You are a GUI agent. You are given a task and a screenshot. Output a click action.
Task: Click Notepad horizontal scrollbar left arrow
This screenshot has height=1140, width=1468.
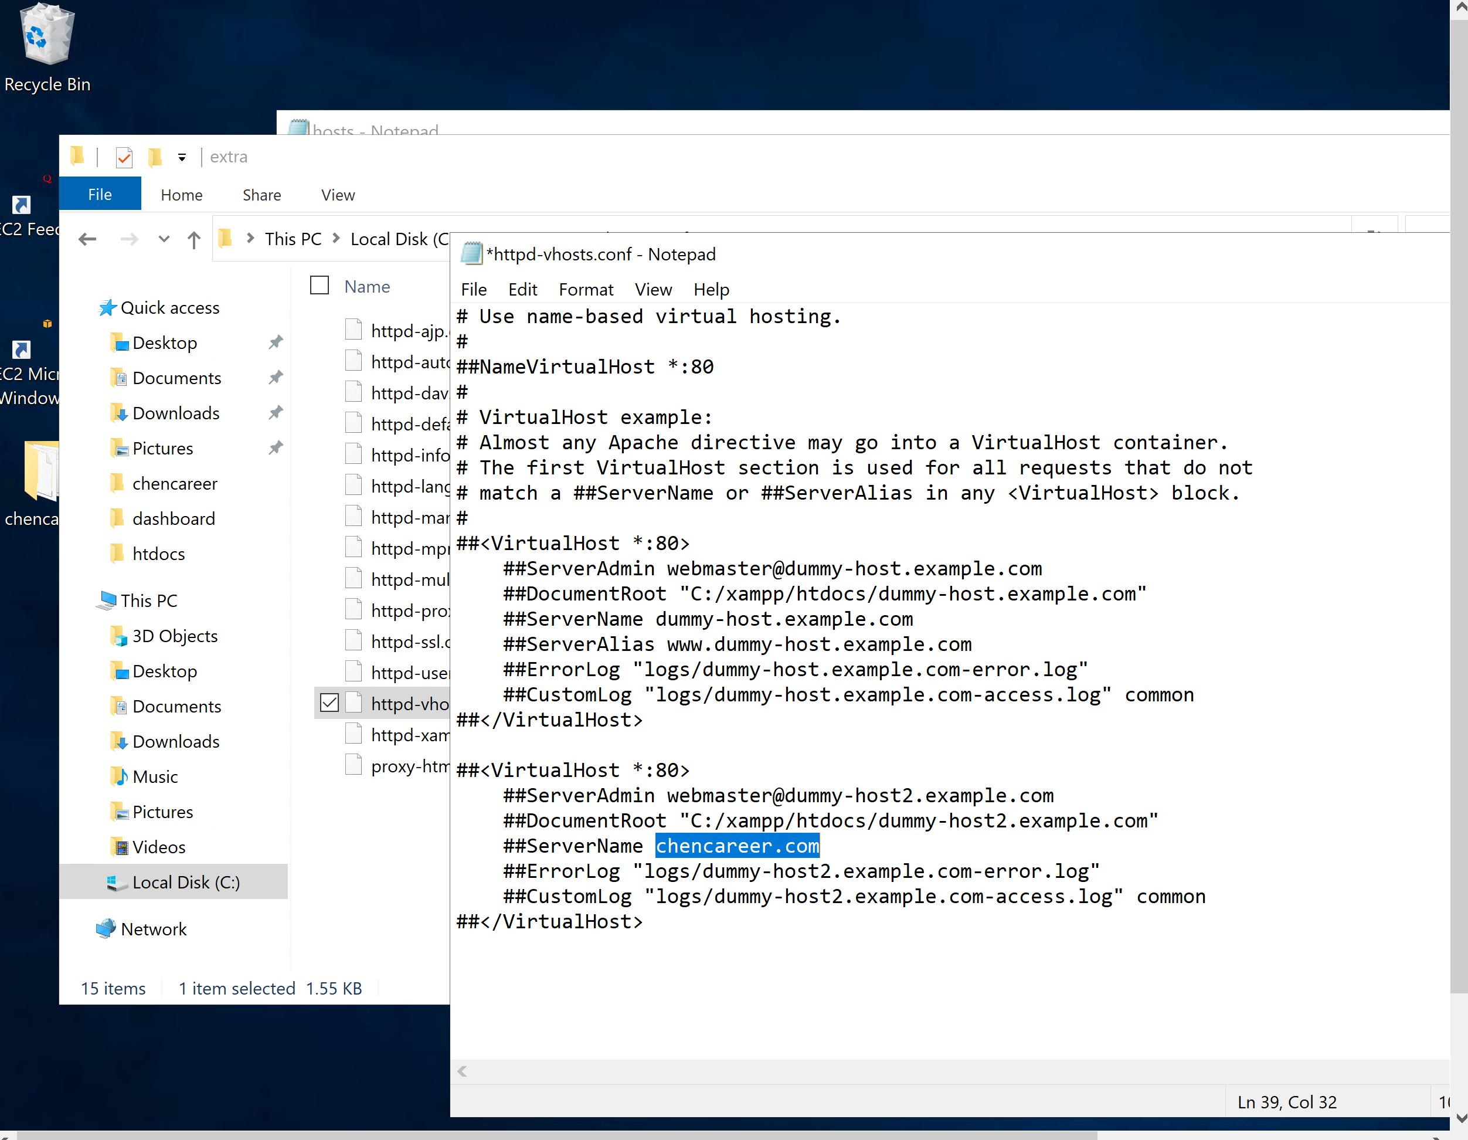(463, 1071)
